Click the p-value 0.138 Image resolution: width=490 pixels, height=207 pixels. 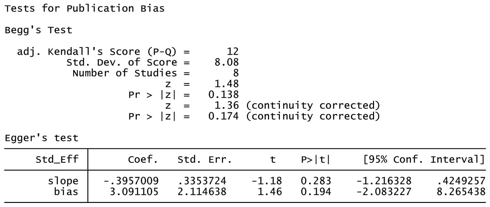[223, 94]
